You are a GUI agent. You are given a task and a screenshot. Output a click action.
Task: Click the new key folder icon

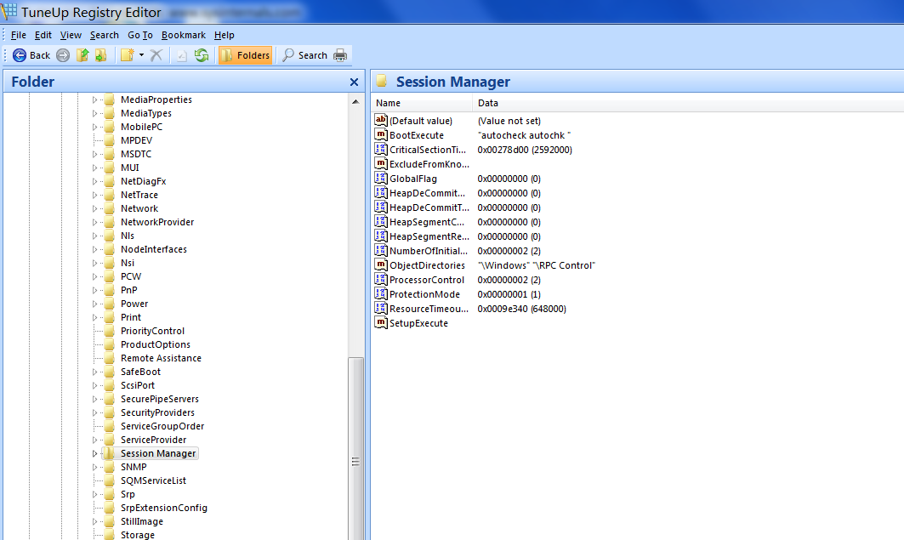click(x=127, y=55)
